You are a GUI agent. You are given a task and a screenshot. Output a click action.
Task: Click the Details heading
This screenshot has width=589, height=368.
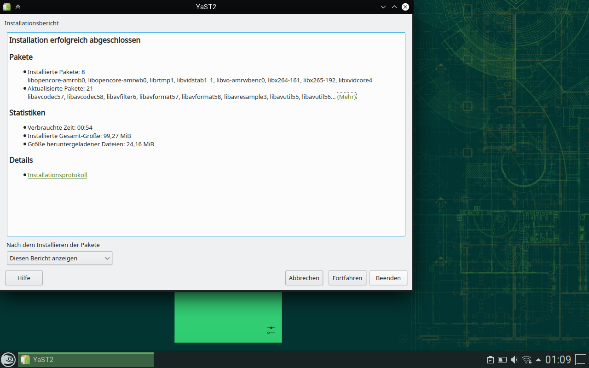[x=21, y=160]
